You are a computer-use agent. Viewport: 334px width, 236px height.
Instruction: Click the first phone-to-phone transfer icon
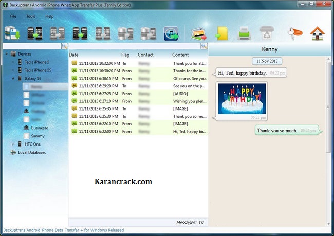pos(35,33)
